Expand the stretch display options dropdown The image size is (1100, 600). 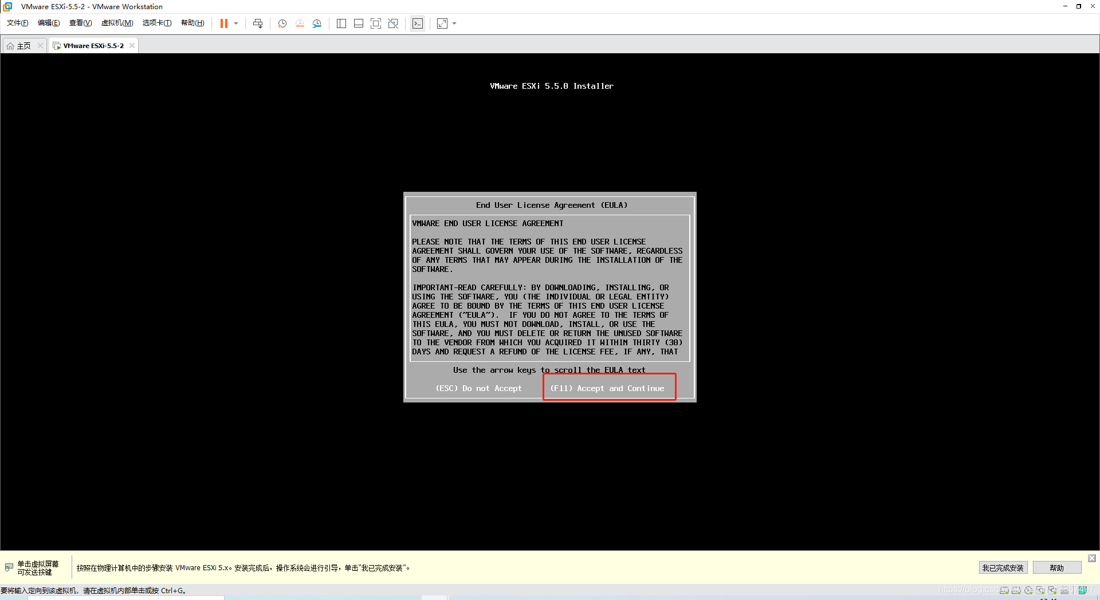454,23
